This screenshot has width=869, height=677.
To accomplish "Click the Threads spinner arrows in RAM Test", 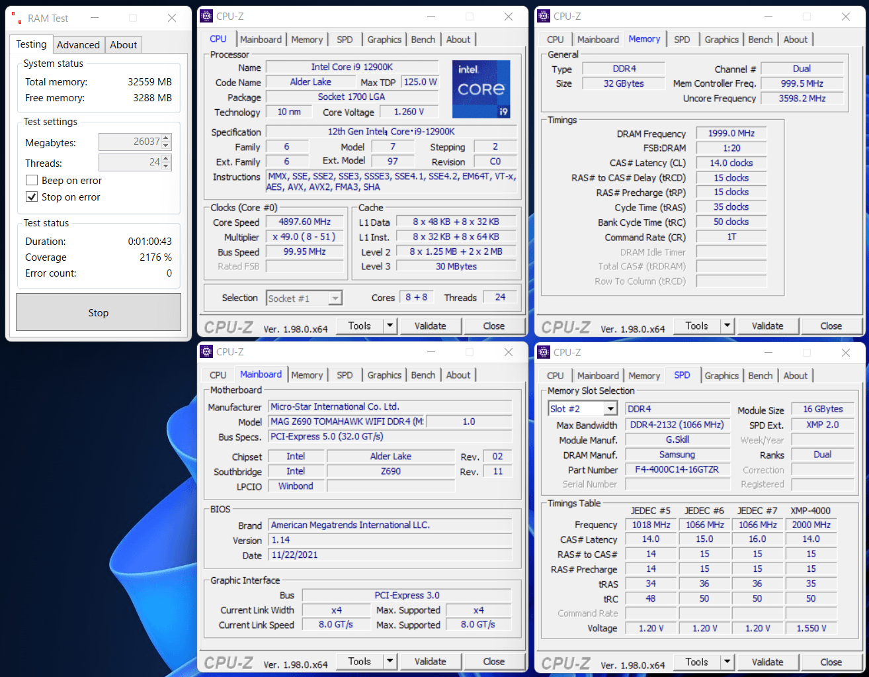I will pyautogui.click(x=166, y=162).
